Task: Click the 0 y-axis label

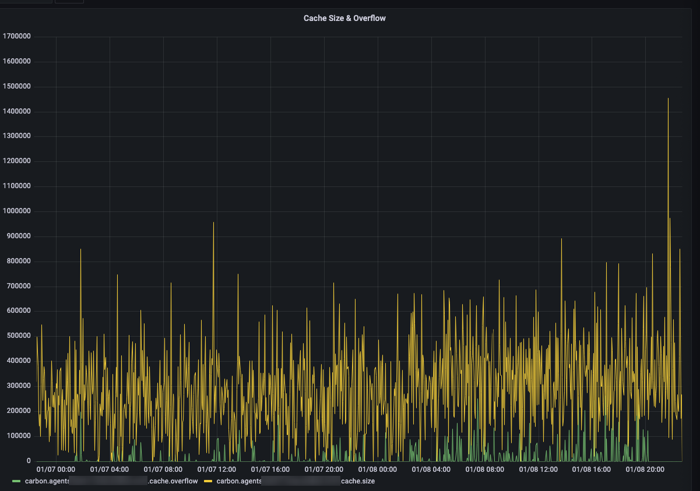Action: tap(28, 461)
